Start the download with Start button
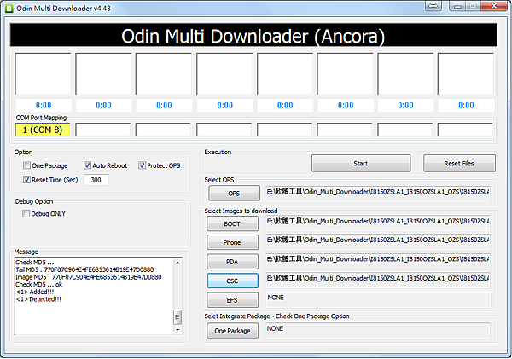 tap(361, 163)
